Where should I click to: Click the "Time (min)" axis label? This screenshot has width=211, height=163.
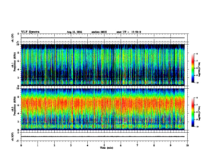click(x=107, y=148)
